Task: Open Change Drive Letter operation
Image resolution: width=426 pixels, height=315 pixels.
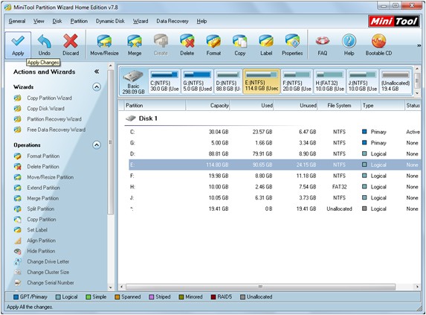Action: [48, 261]
